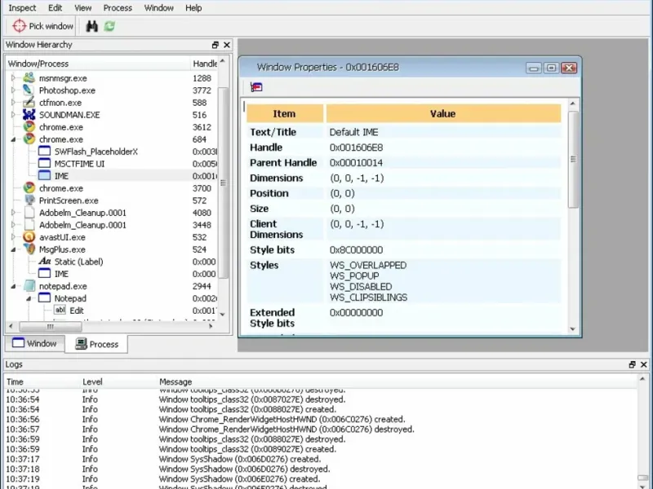Viewport: 653px width, 489px height.
Task: Float the Window Hierarchy panel
Action: pyautogui.click(x=215, y=45)
